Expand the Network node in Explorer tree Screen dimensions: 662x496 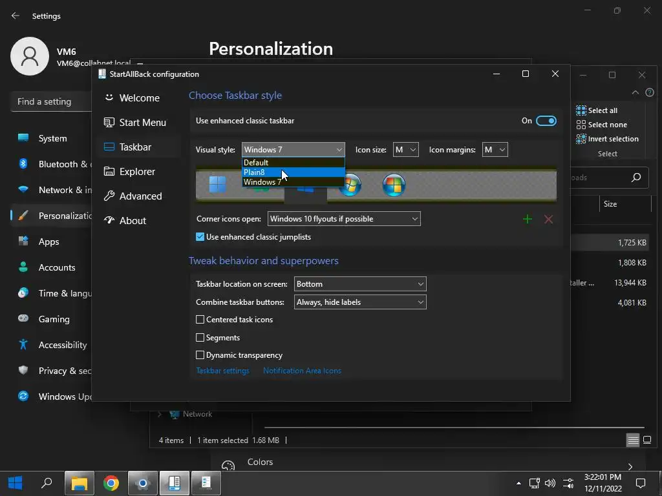pyautogui.click(x=160, y=414)
